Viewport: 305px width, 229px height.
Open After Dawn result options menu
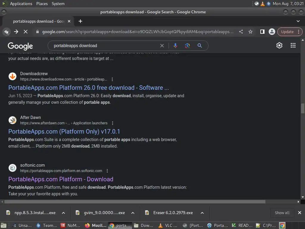tap(112, 123)
